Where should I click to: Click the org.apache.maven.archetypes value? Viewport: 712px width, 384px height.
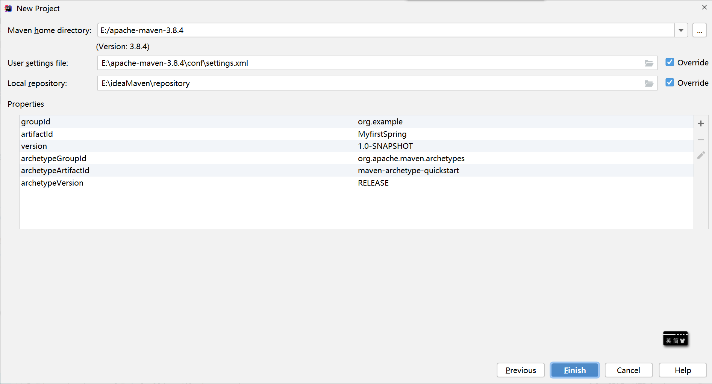point(411,159)
